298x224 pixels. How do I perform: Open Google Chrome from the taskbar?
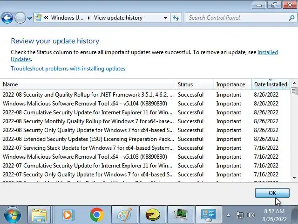tap(97, 215)
